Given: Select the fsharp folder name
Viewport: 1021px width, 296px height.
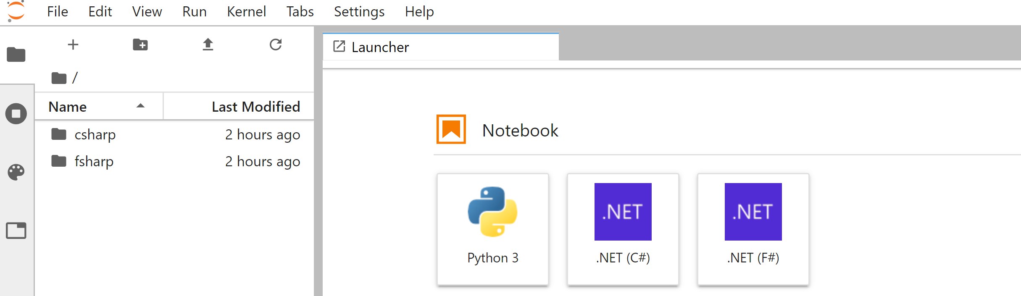Looking at the screenshot, I should pyautogui.click(x=94, y=162).
